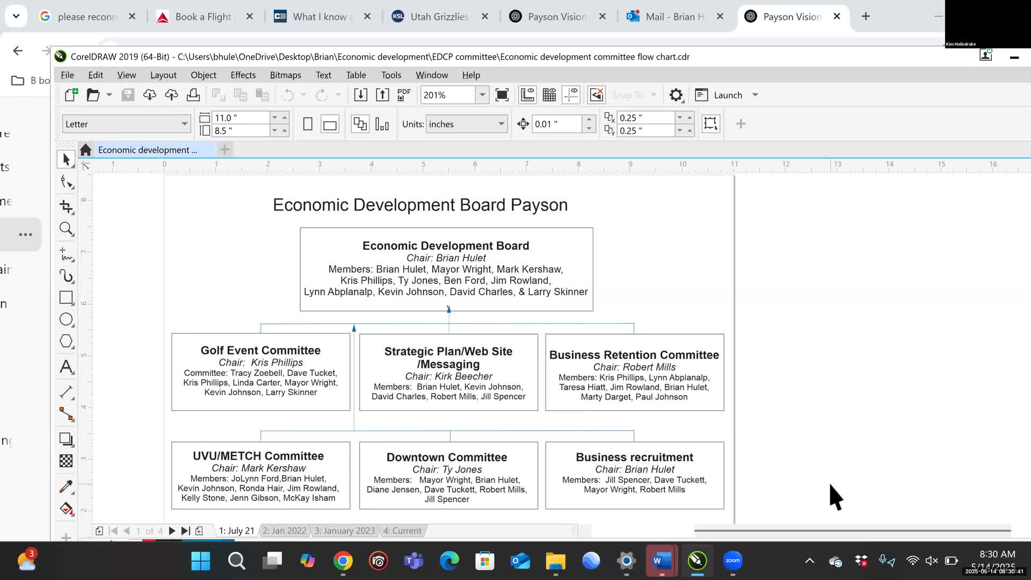
Task: Select the Shape edit tool
Action: click(66, 183)
